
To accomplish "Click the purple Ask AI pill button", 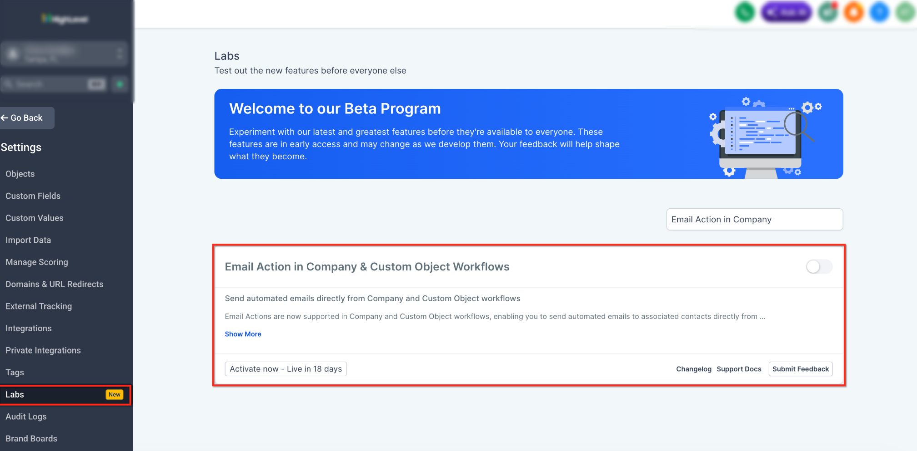I will tap(786, 12).
